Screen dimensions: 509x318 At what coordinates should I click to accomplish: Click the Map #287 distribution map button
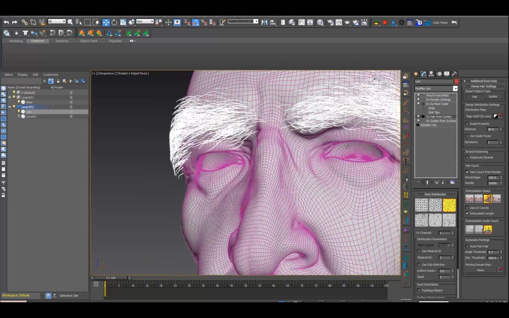click(479, 116)
